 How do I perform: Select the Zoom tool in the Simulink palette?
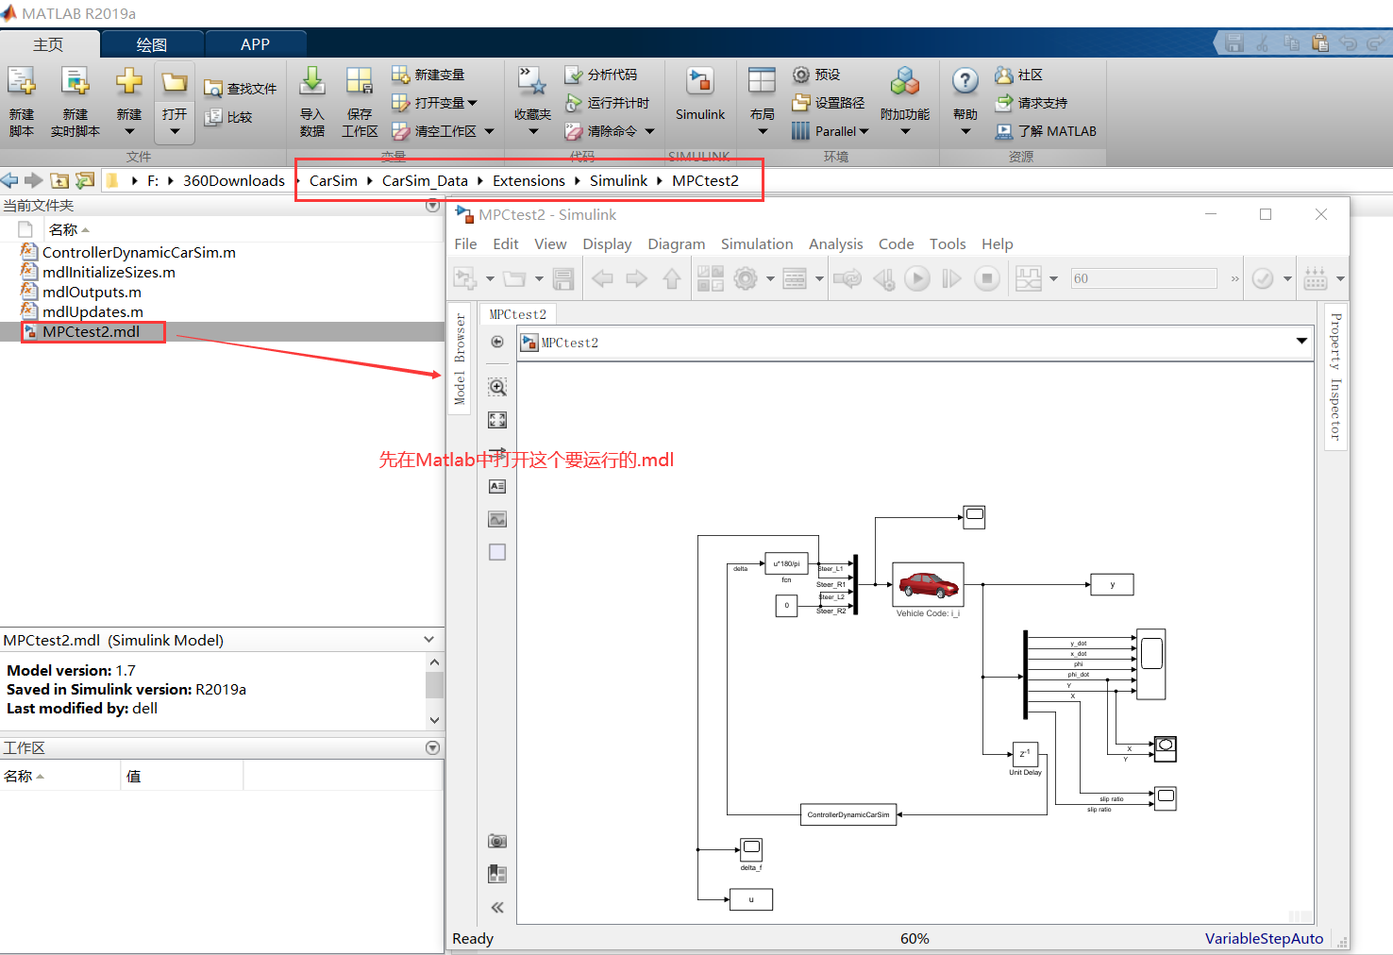pos(497,386)
